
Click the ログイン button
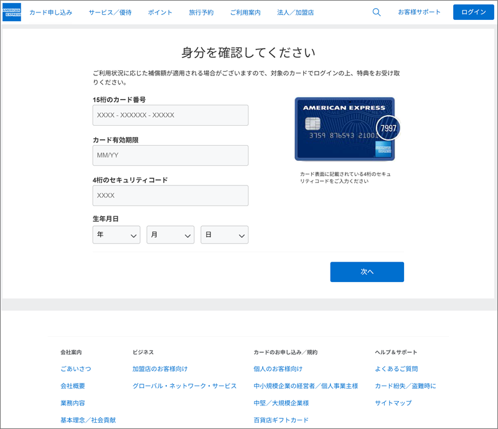(474, 12)
